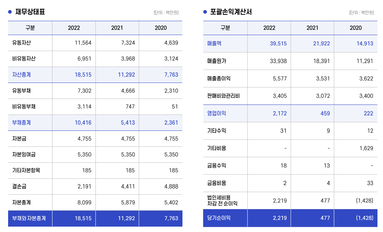
Task: Select the 14,913 매출액 value
Action: 365,44
